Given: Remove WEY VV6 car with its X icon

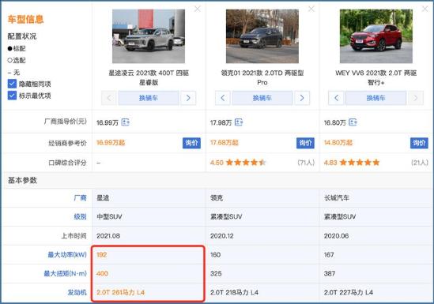Looking at the screenshot, I should pyautogui.click(x=425, y=9).
